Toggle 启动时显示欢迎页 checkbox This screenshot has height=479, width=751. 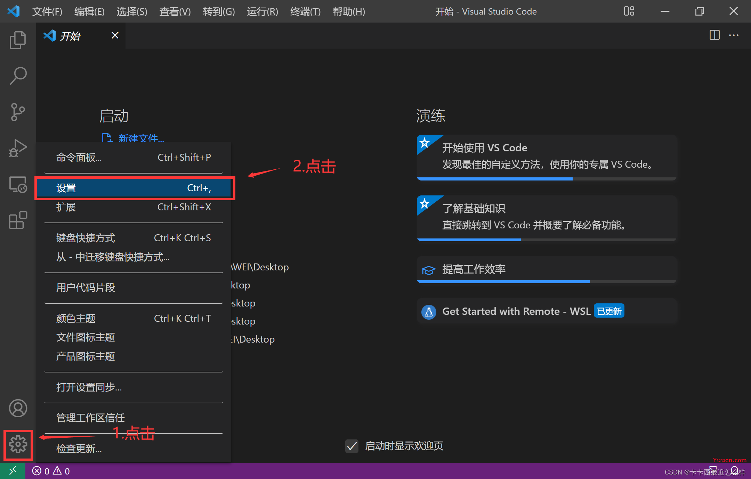[352, 446]
